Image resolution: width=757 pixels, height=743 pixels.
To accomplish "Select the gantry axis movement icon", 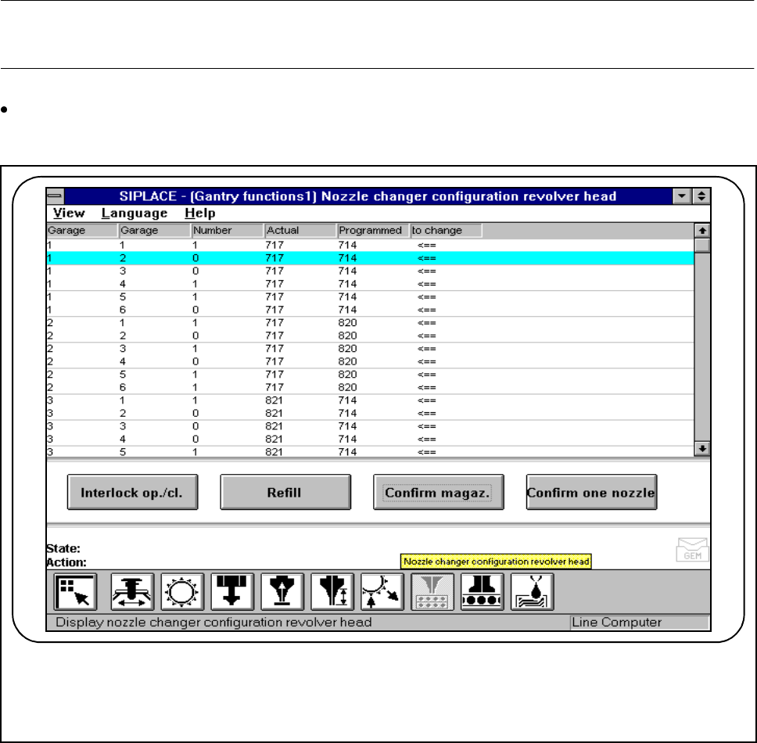I will click(132, 592).
